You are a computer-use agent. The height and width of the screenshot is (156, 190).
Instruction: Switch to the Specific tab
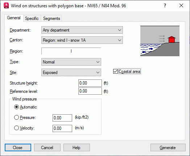pyautogui.click(x=32, y=19)
